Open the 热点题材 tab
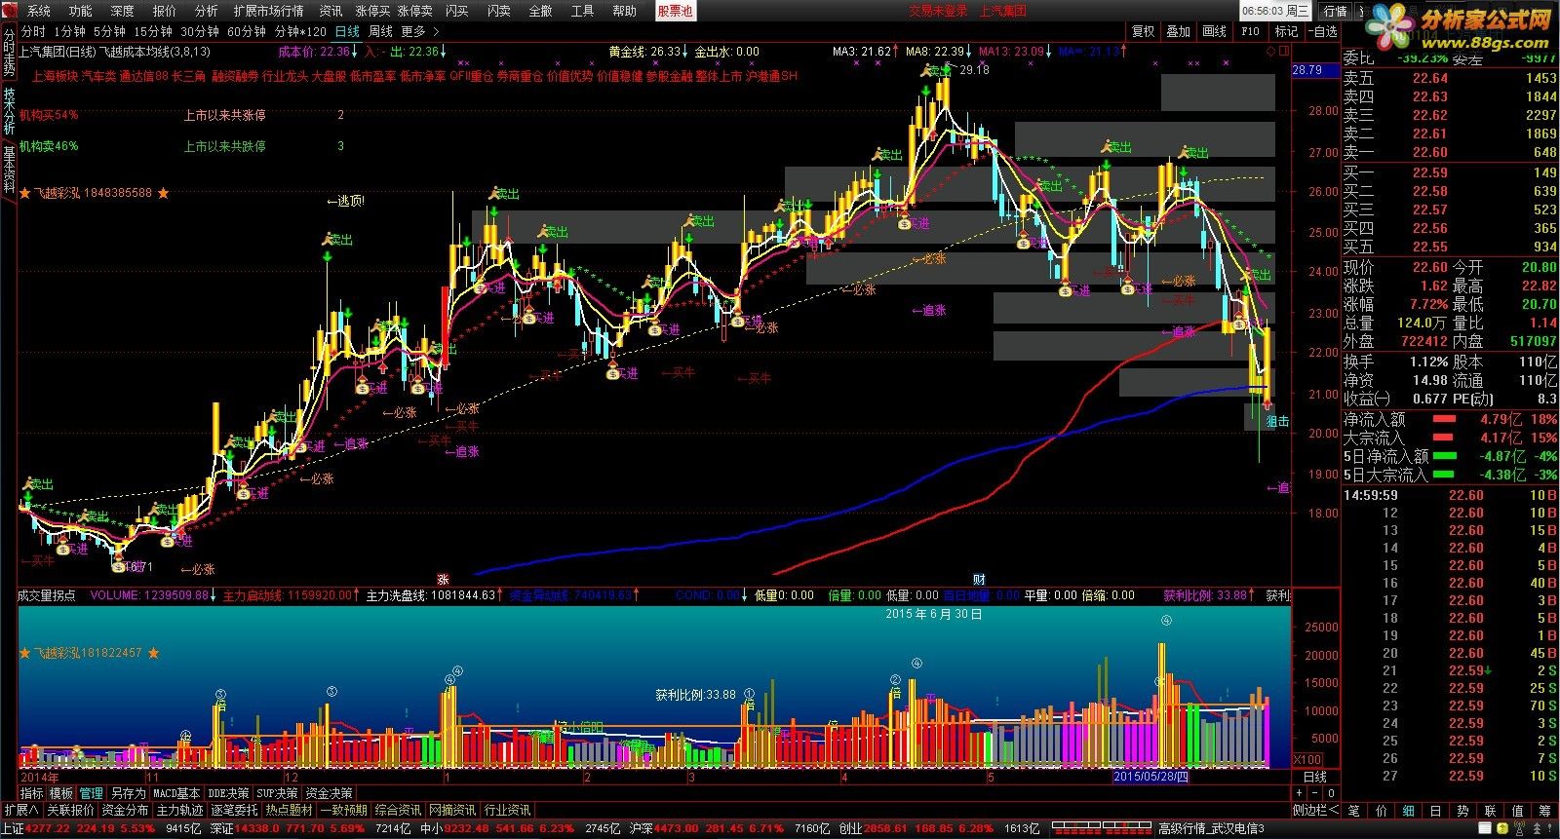Image resolution: width=1560 pixels, height=839 pixels. click(x=290, y=810)
